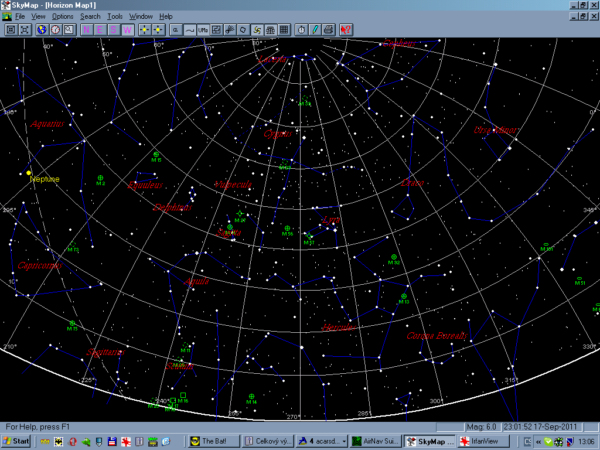Screen dimensions: 600x450
Task: Click the floppy disk quick launch icon
Action: click(112, 442)
